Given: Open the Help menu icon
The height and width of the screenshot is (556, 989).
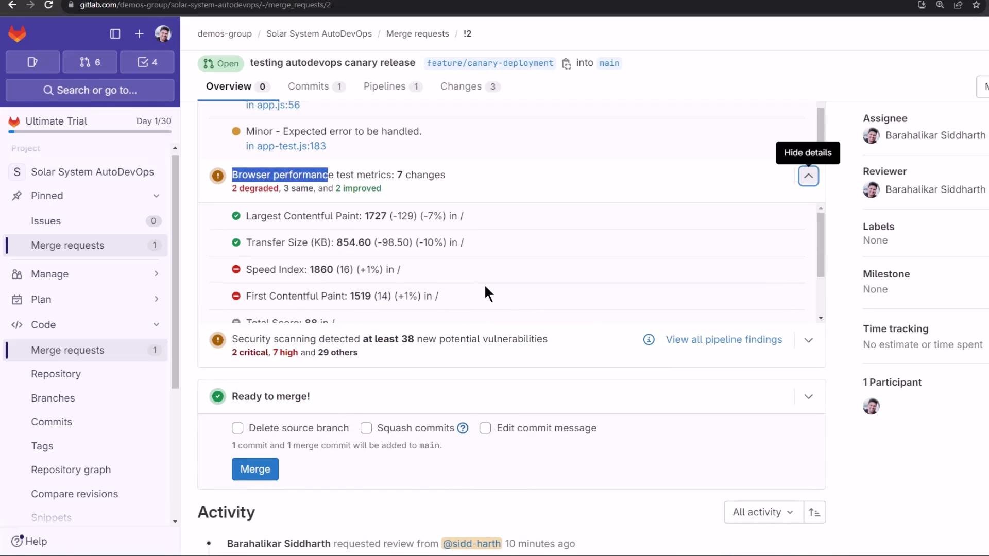Looking at the screenshot, I should (x=17, y=541).
